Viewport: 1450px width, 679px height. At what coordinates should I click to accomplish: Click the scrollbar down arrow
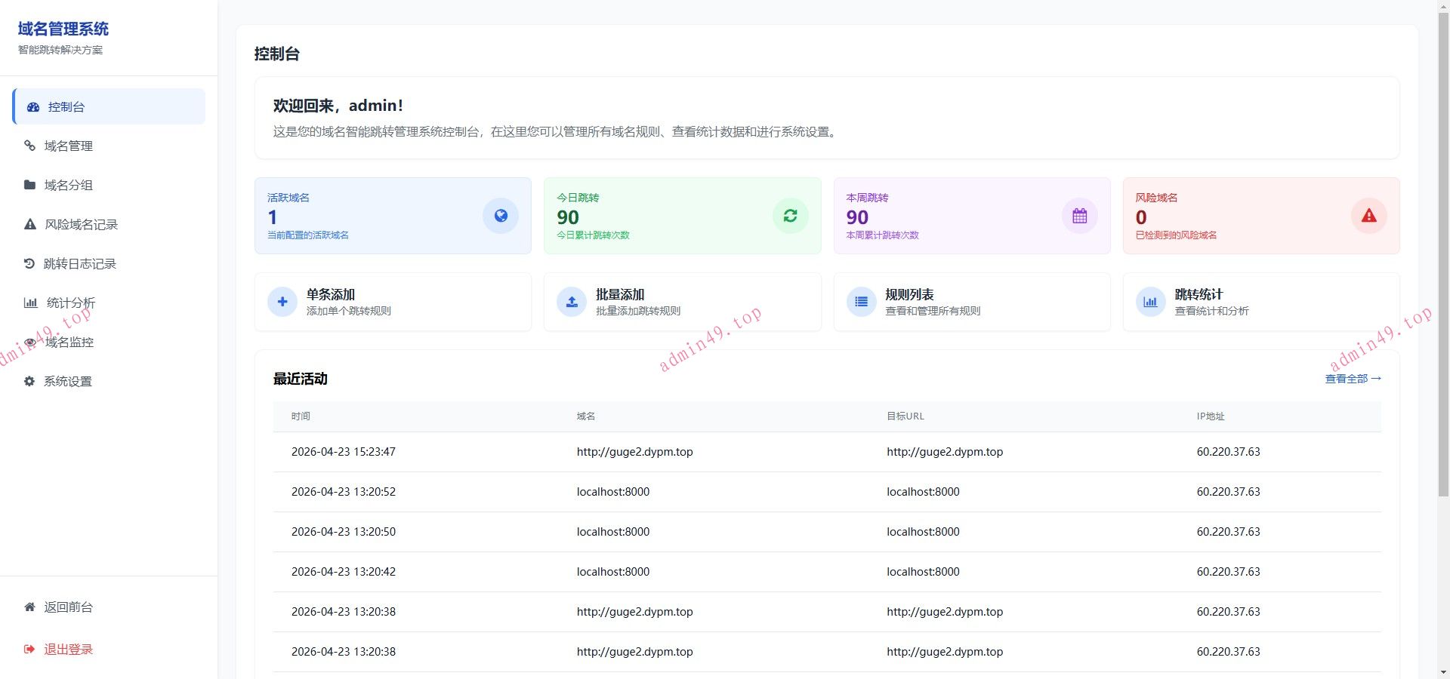click(1443, 672)
